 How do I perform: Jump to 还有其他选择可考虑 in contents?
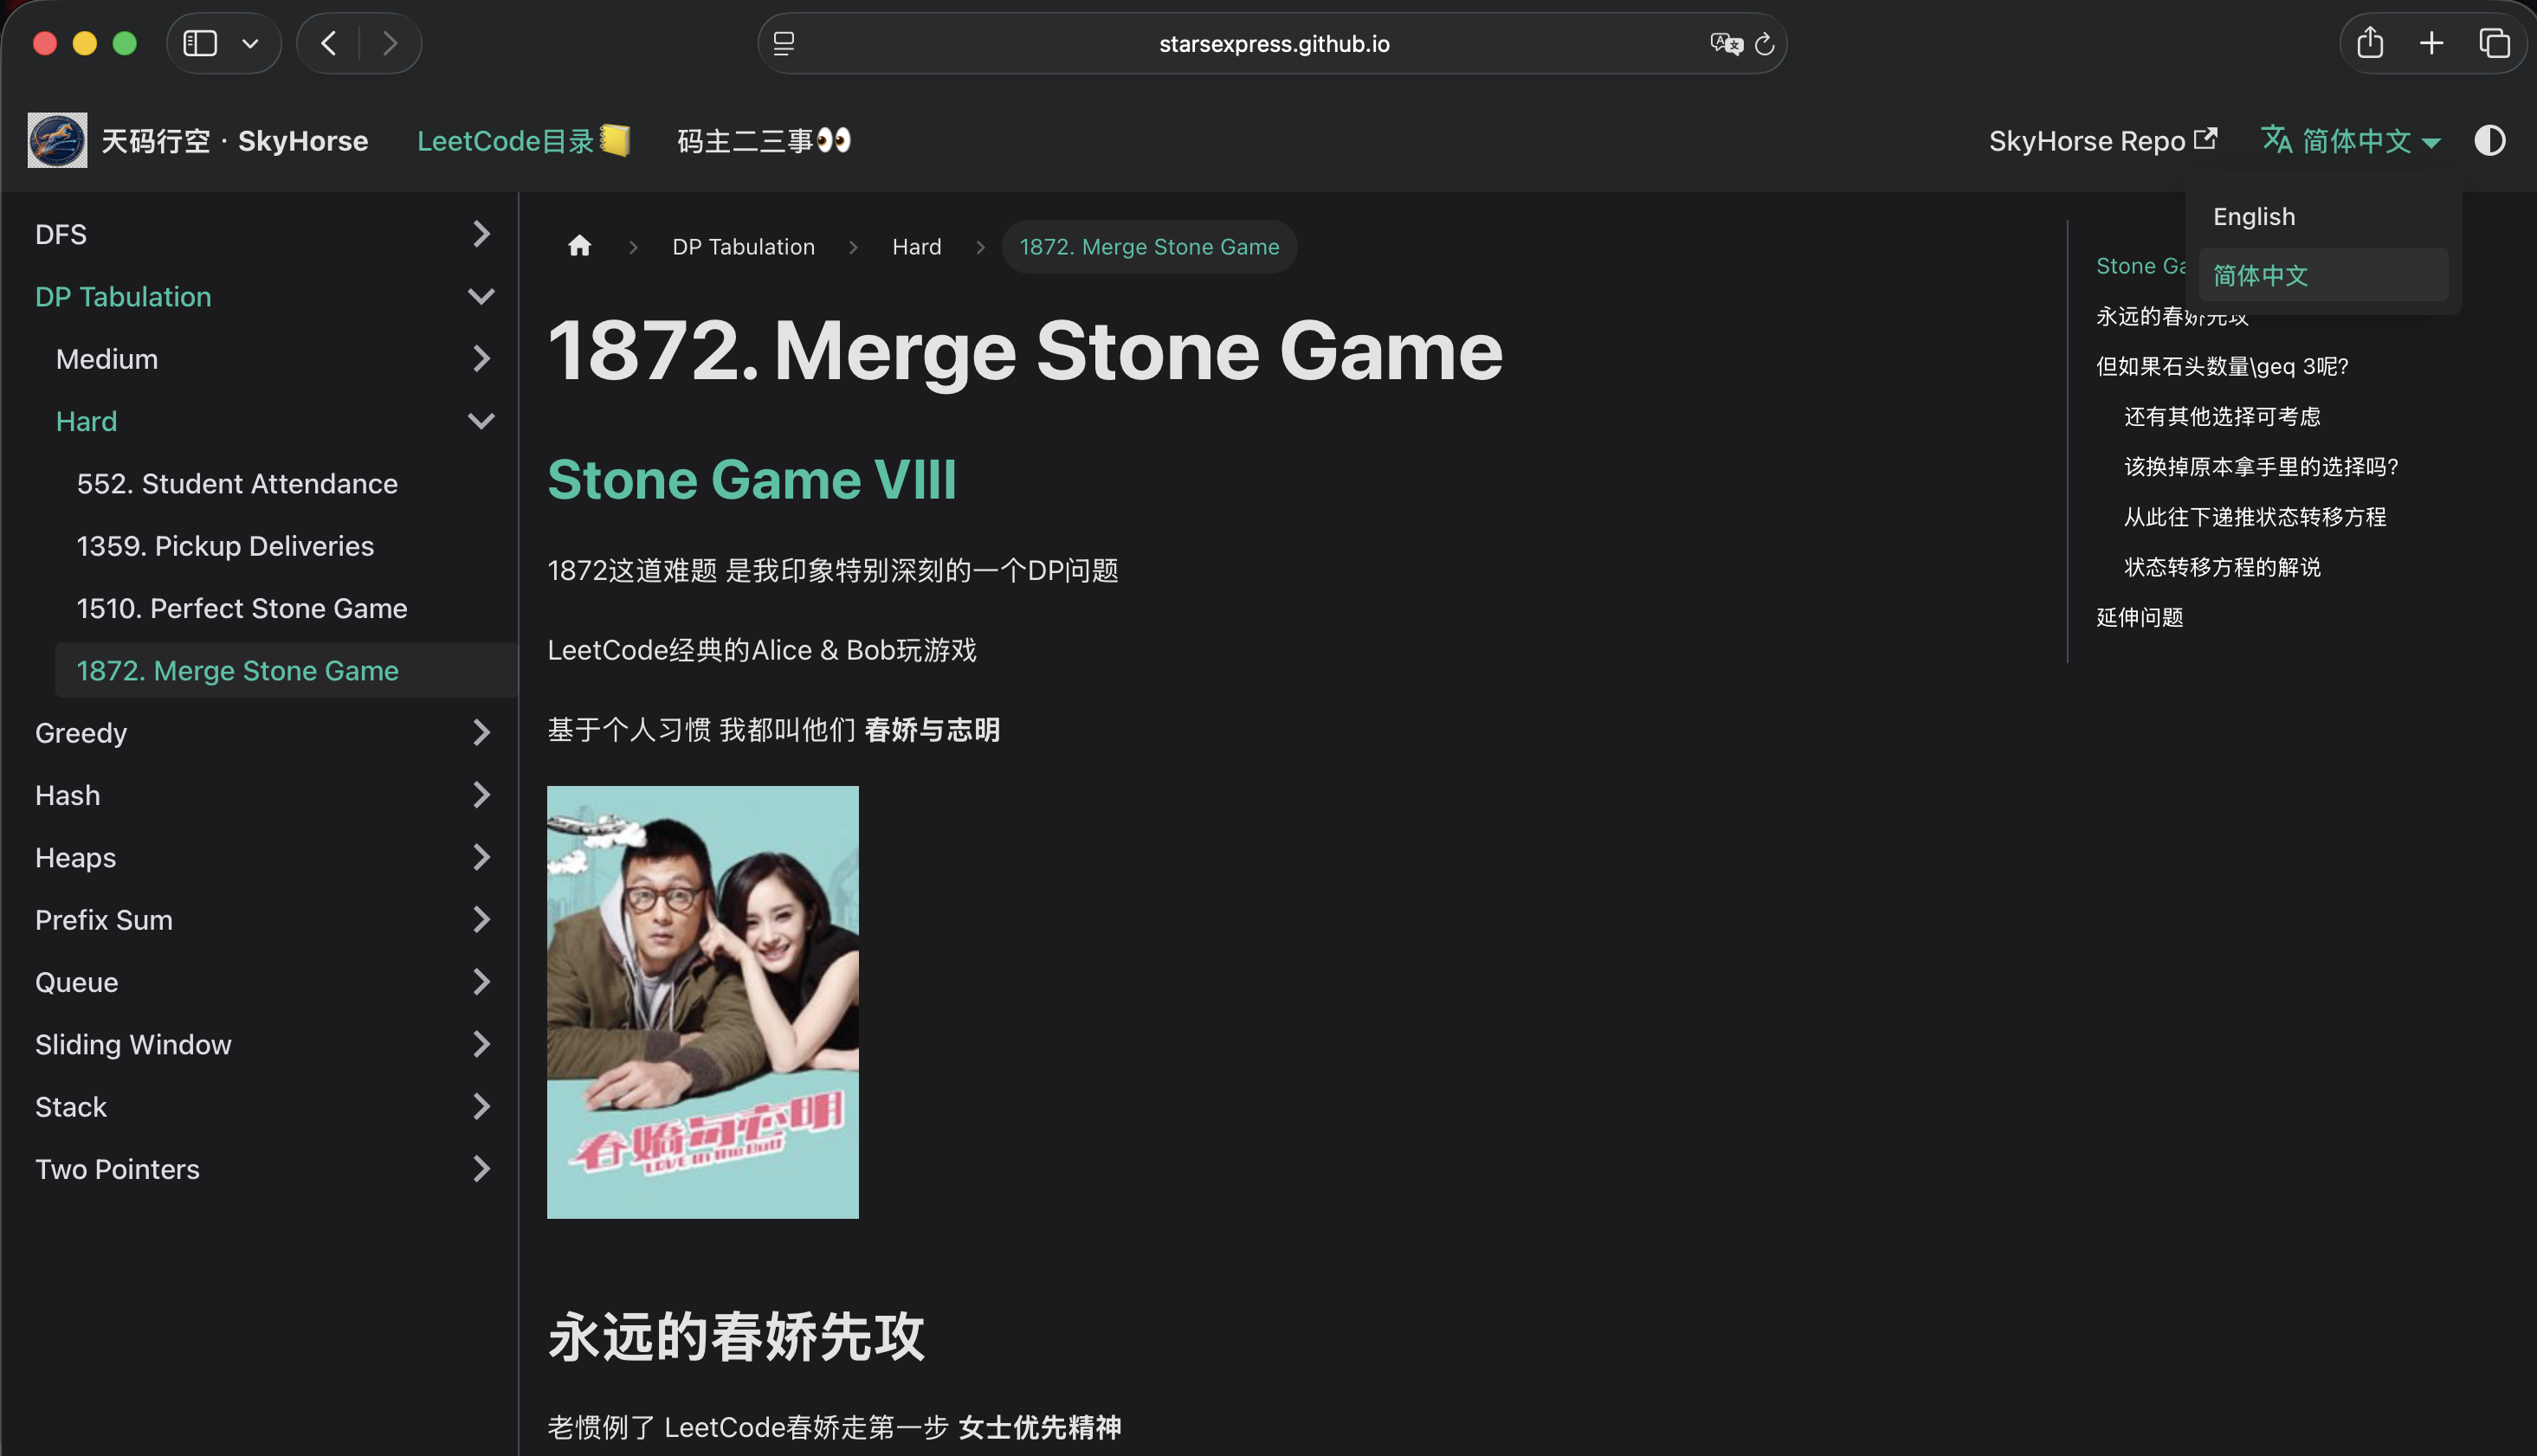pyautogui.click(x=2222, y=417)
